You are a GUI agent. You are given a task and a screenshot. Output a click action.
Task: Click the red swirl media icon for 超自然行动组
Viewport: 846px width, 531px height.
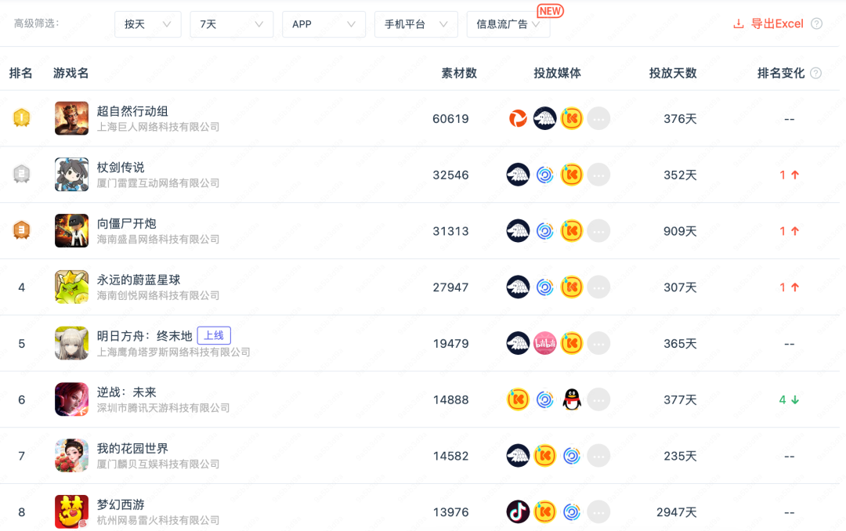pyautogui.click(x=518, y=118)
